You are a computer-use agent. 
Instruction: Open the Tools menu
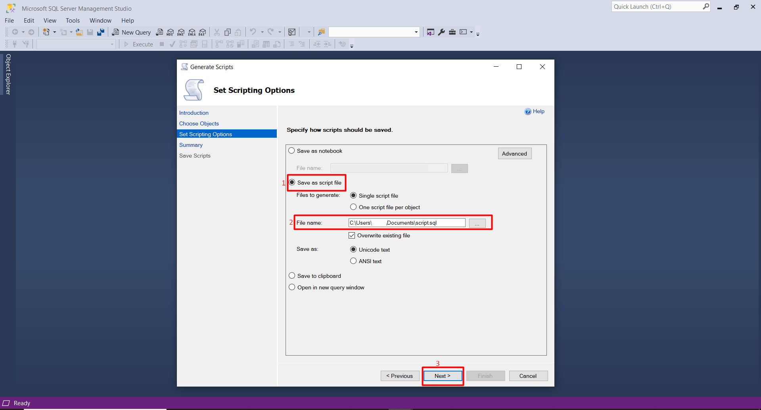click(73, 21)
